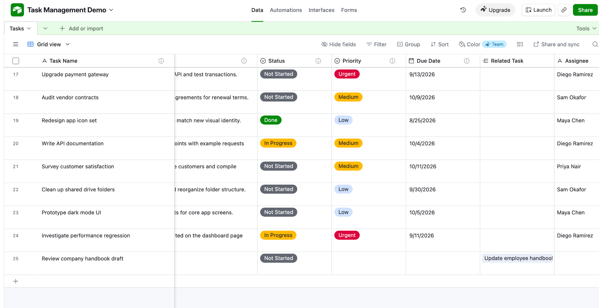Click the Due Date info icon

point(467,61)
